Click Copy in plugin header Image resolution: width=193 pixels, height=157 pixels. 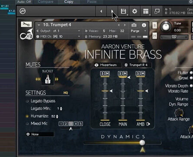[x=69, y=2]
